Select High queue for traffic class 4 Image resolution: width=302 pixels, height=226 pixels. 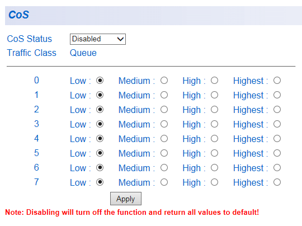coord(214,139)
